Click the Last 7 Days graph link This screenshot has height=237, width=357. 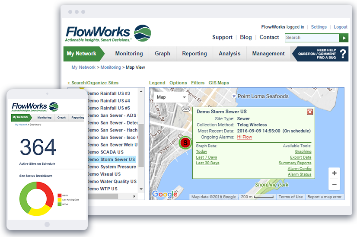click(x=206, y=157)
